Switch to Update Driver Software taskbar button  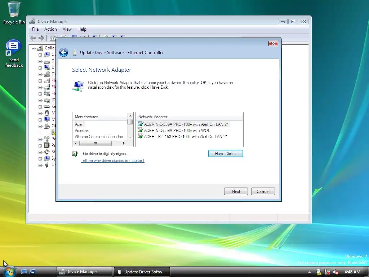click(x=142, y=272)
